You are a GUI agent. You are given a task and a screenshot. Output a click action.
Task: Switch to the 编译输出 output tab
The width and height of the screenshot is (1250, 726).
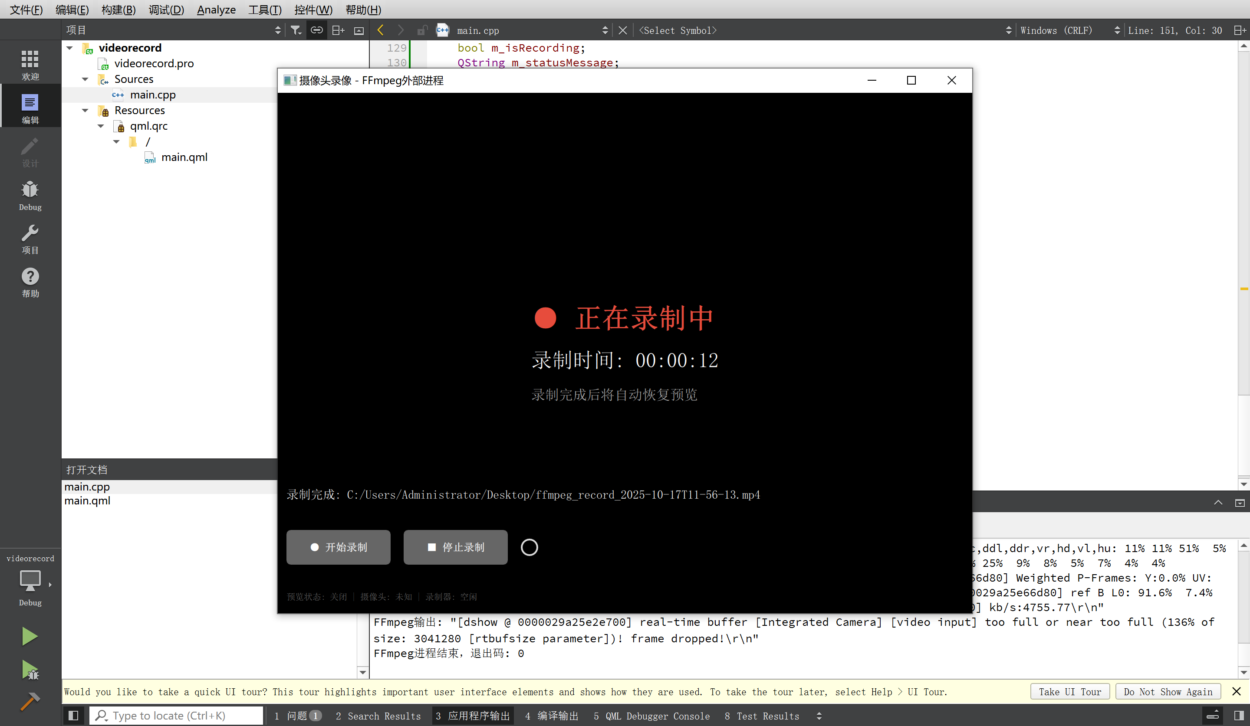(x=552, y=716)
